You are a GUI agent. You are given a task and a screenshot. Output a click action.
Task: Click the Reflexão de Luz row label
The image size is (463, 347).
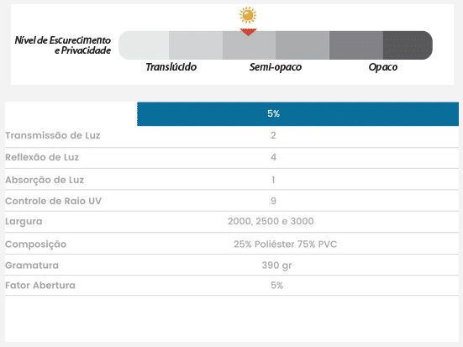pyautogui.click(x=42, y=157)
